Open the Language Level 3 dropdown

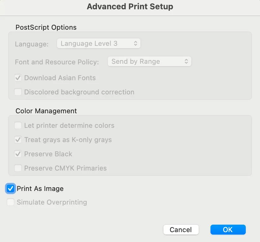98,43
